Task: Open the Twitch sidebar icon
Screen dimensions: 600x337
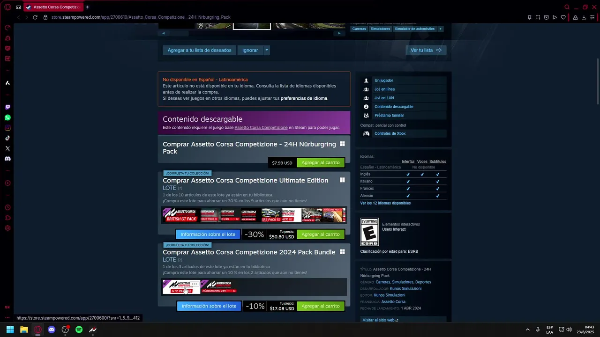Action: coord(7,107)
